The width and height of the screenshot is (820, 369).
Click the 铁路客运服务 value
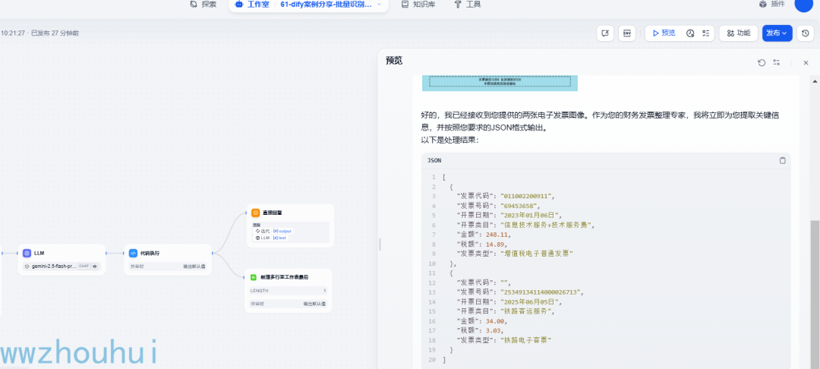point(525,311)
